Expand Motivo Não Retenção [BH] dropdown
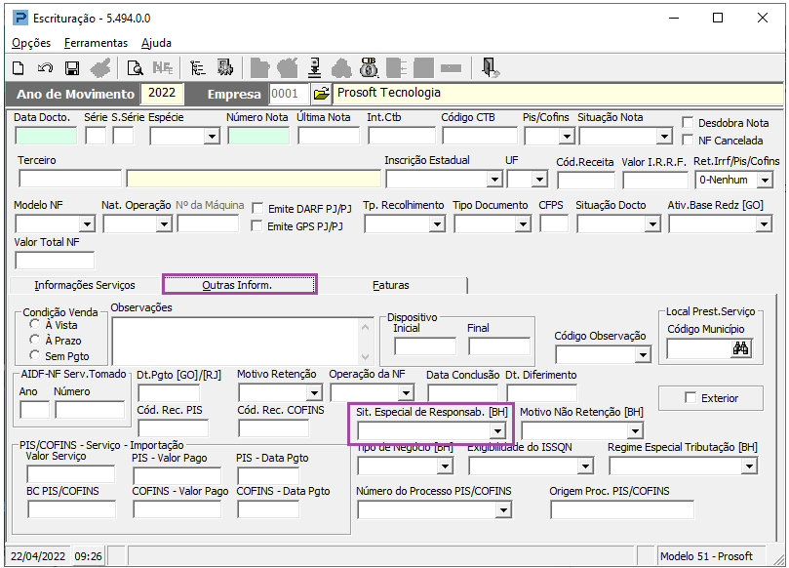789x568 pixels. [x=635, y=430]
